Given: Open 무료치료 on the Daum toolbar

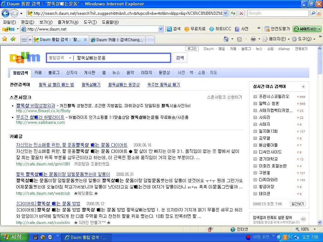Looking at the screenshot, I should tap(195, 29).
